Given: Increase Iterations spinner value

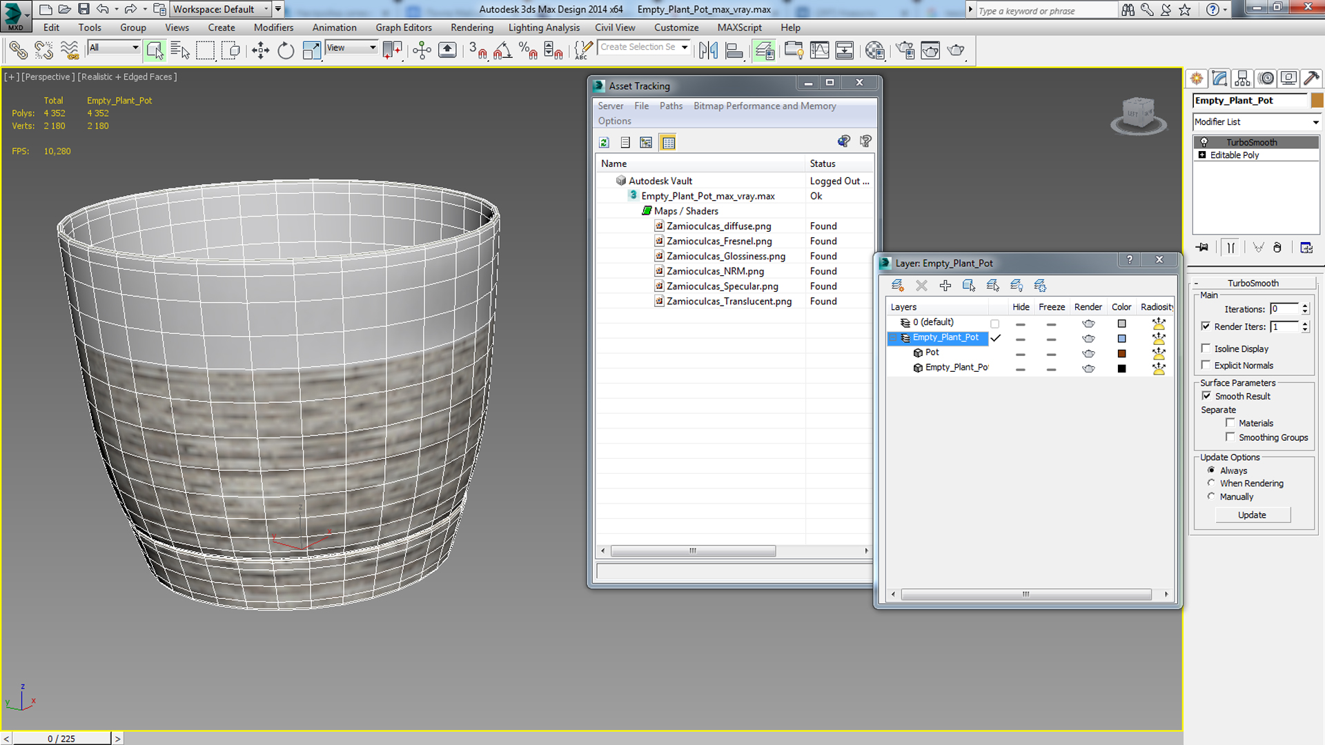Looking at the screenshot, I should pyautogui.click(x=1305, y=306).
